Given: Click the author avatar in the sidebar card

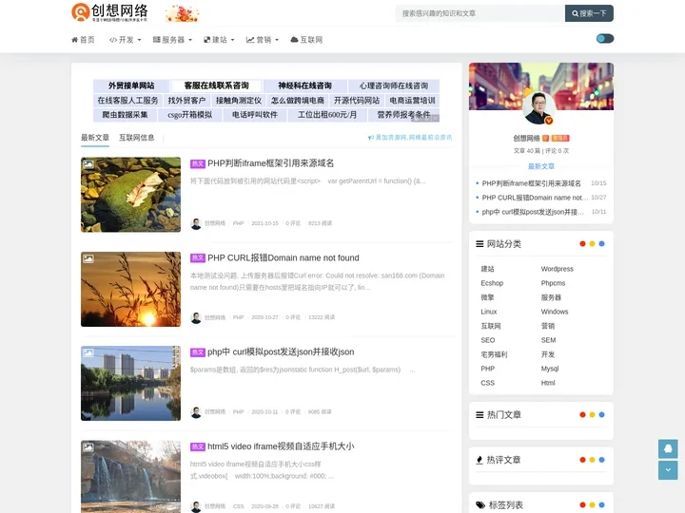Looking at the screenshot, I should point(539,107).
